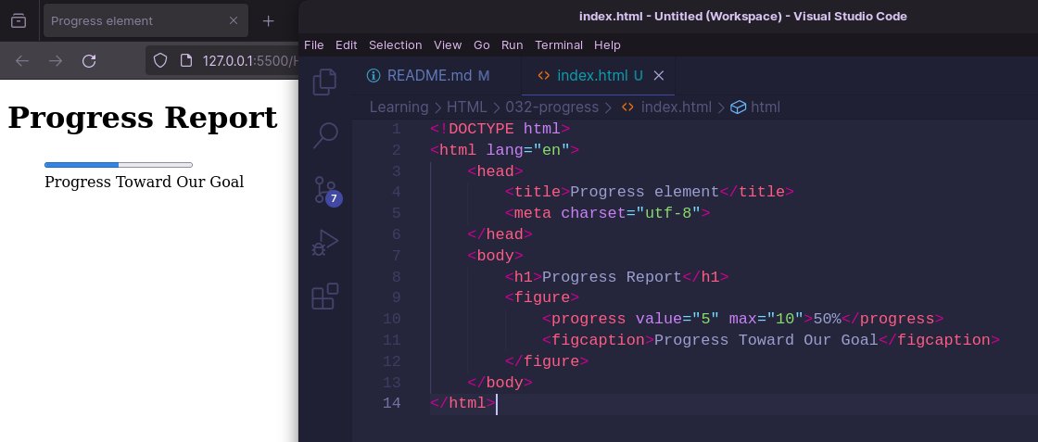The height and width of the screenshot is (442, 1038).
Task: Click the opening body tag on line 7
Action: coord(495,256)
